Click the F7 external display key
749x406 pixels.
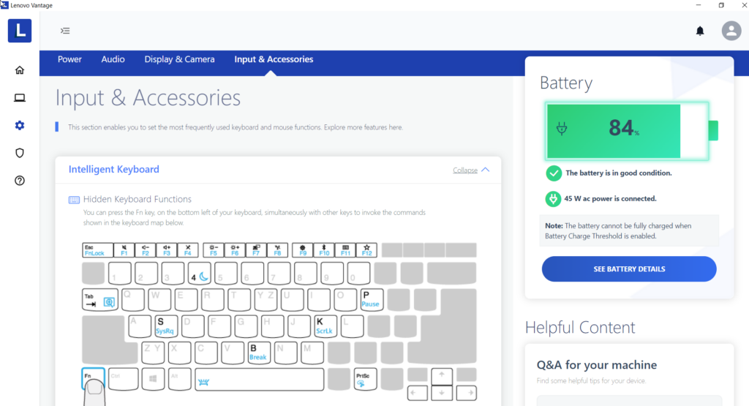click(256, 250)
